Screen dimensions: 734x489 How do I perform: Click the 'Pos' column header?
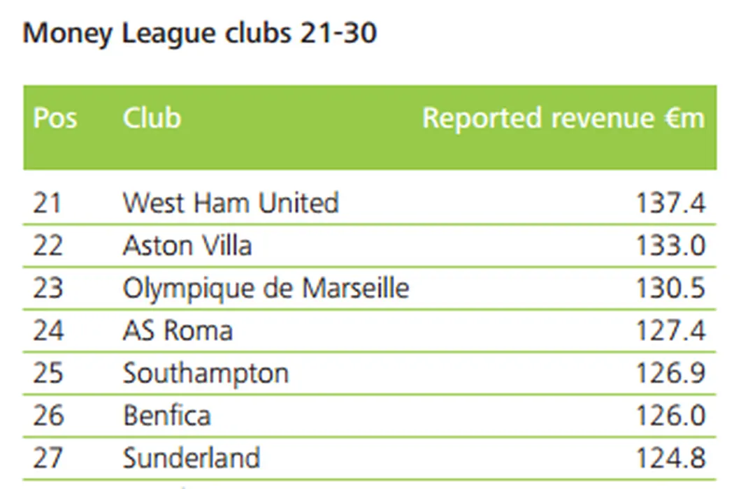click(55, 118)
